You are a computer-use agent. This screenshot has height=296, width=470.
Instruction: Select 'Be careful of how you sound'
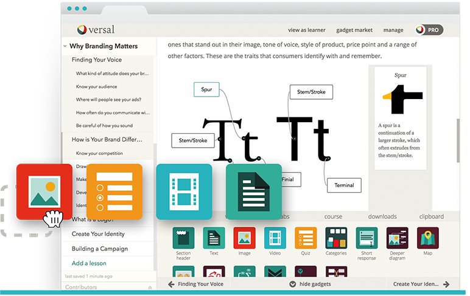pyautogui.click(x=104, y=126)
